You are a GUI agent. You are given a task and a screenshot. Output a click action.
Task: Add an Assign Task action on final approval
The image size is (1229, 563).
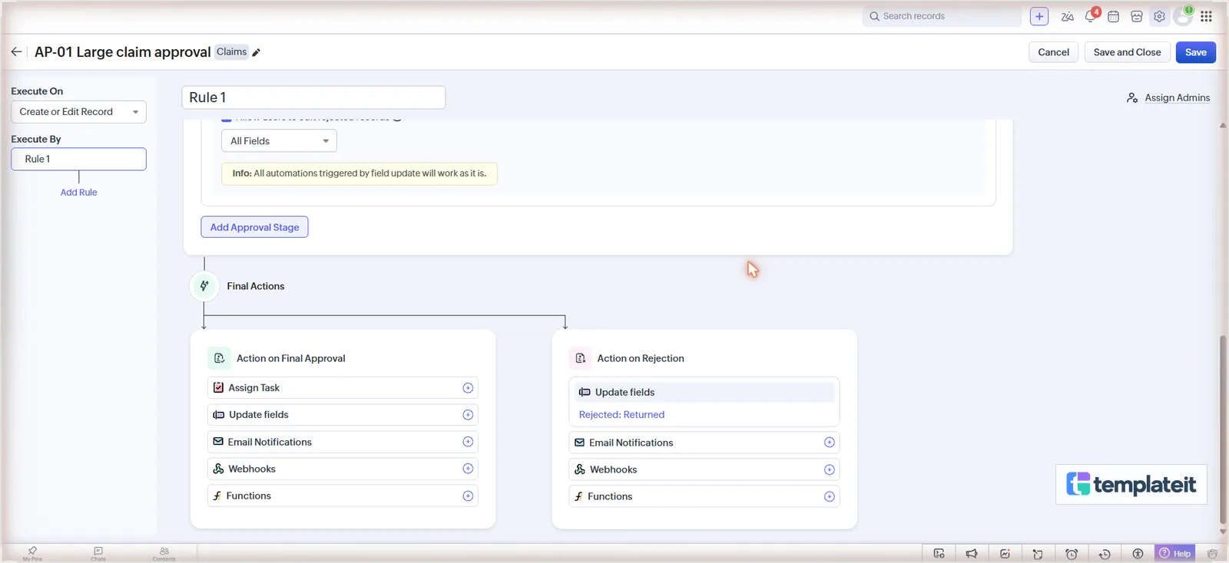point(468,388)
